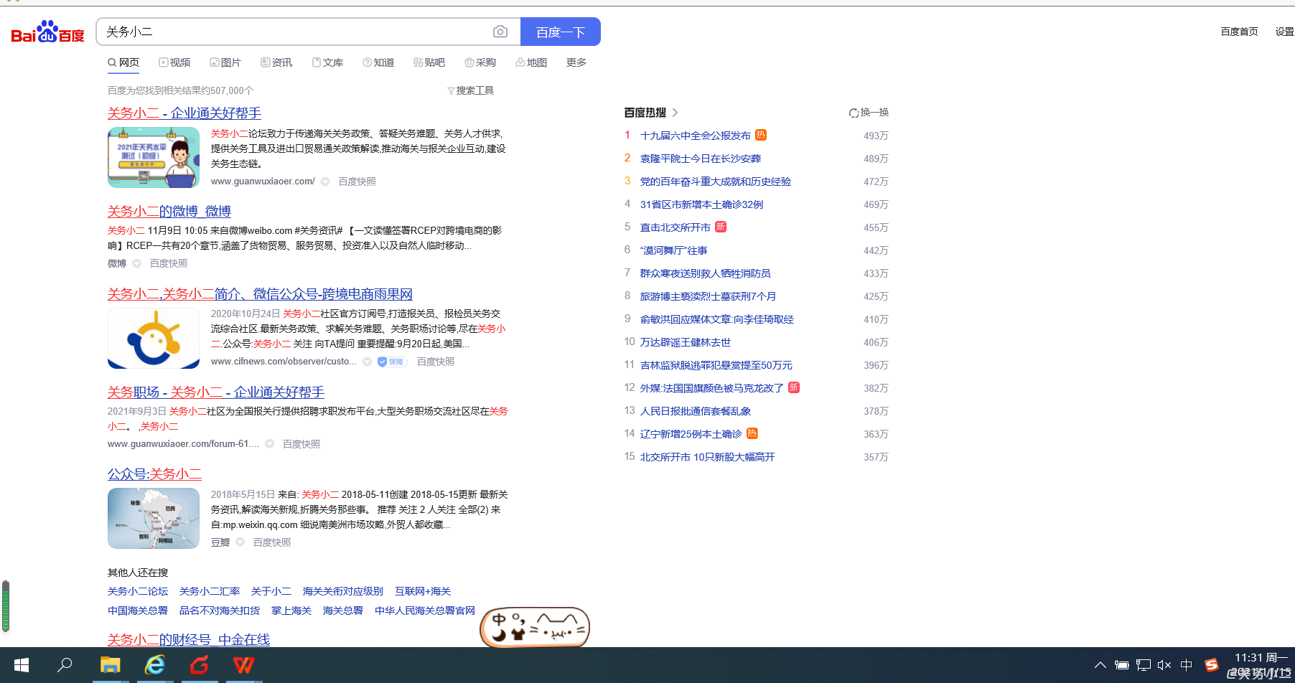The height and width of the screenshot is (683, 1295).
Task: Open File Explorer from the taskbar
Action: click(110, 665)
